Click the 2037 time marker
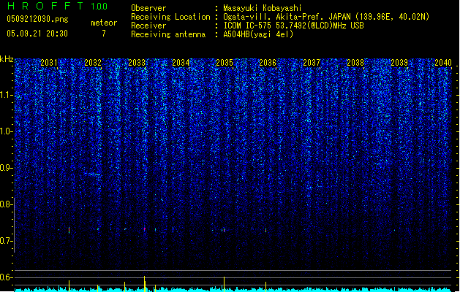The height and width of the screenshot is (292, 460). pos(312,63)
